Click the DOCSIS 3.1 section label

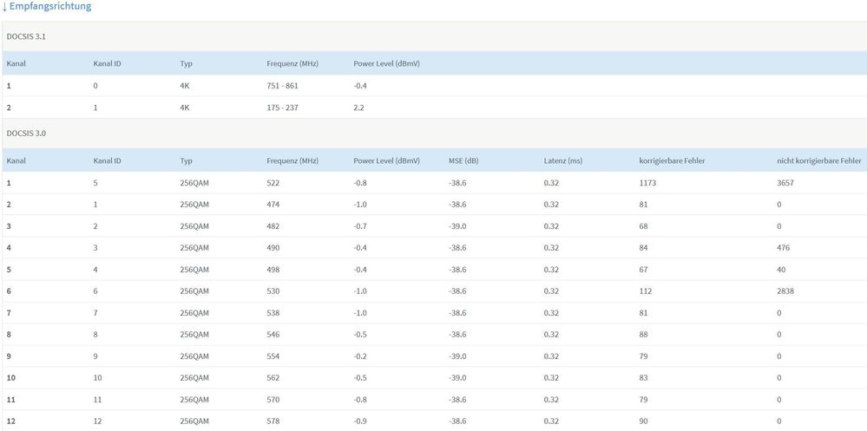pyautogui.click(x=24, y=36)
